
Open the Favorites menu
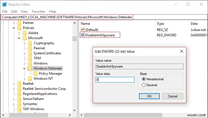coord(38,12)
